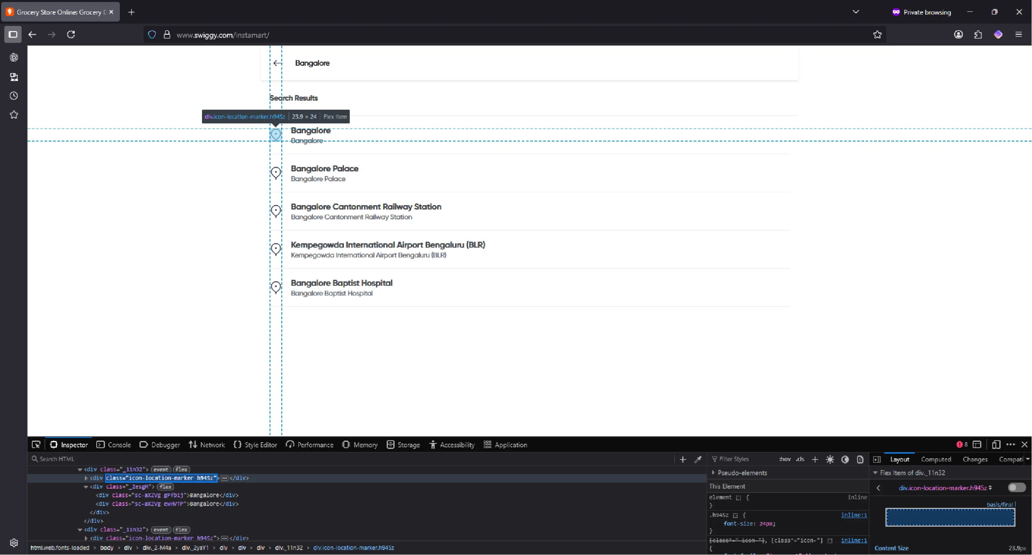
Task: Expand the selected icon-location-marker div node
Action: (x=86, y=478)
